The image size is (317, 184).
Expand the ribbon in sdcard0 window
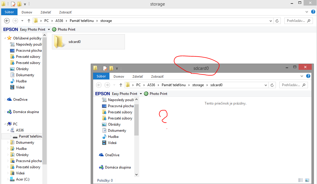point(302,76)
